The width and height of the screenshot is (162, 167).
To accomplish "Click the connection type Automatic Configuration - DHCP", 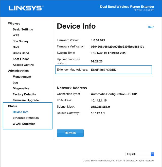I will pyautogui.click(x=114, y=94).
